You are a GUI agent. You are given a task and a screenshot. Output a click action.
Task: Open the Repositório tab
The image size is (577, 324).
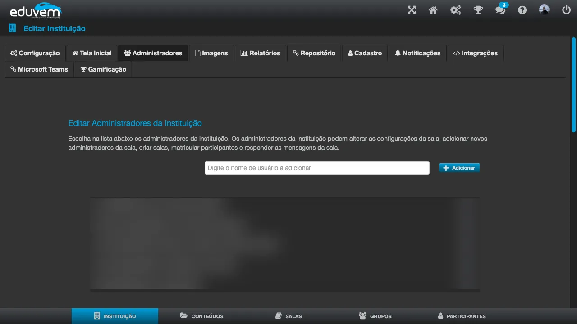point(314,53)
